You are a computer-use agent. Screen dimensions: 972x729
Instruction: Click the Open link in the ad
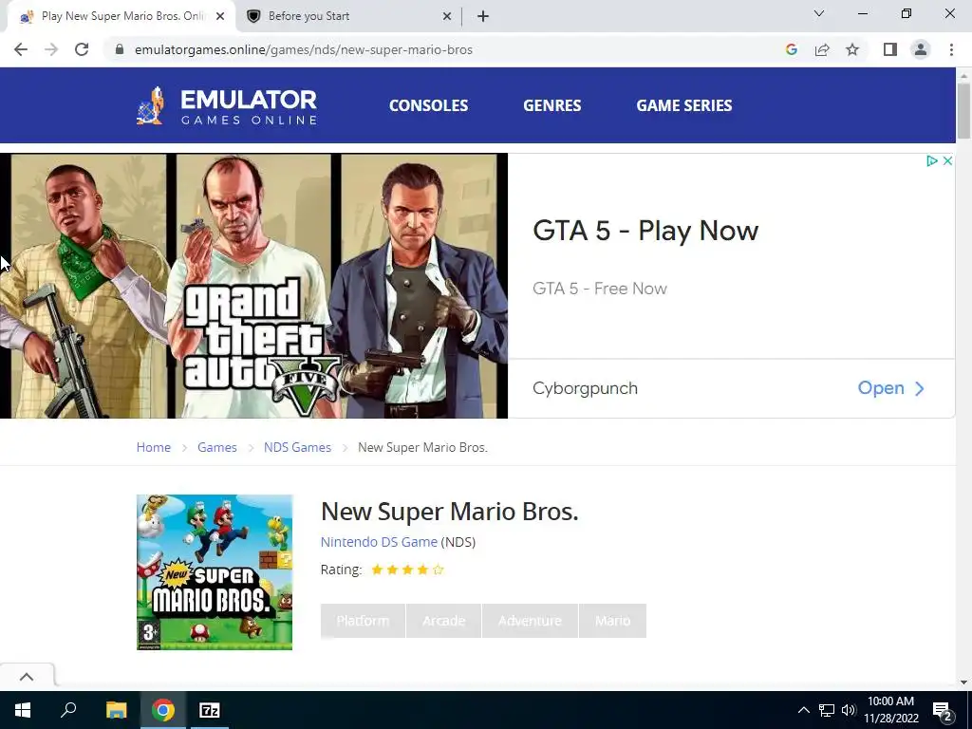[890, 388]
